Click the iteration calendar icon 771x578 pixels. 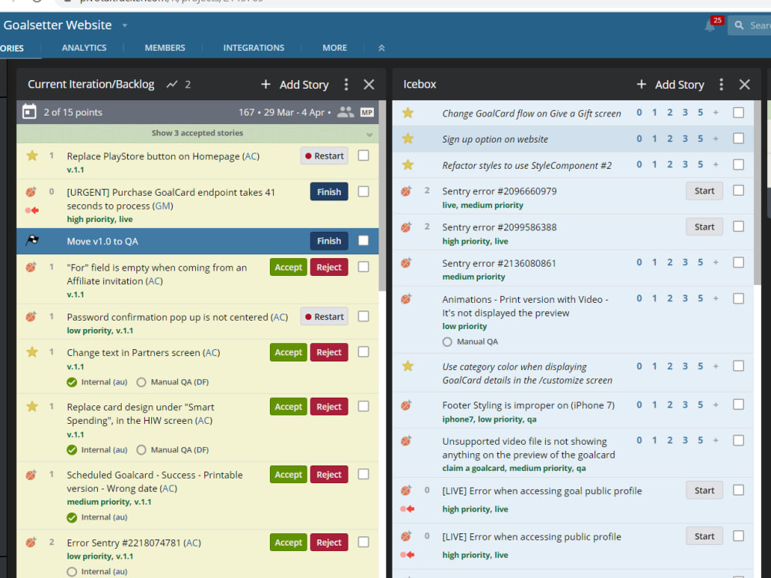(29, 112)
